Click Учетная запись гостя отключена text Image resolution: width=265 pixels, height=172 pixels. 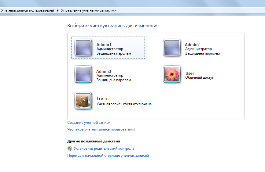pyautogui.click(x=124, y=104)
